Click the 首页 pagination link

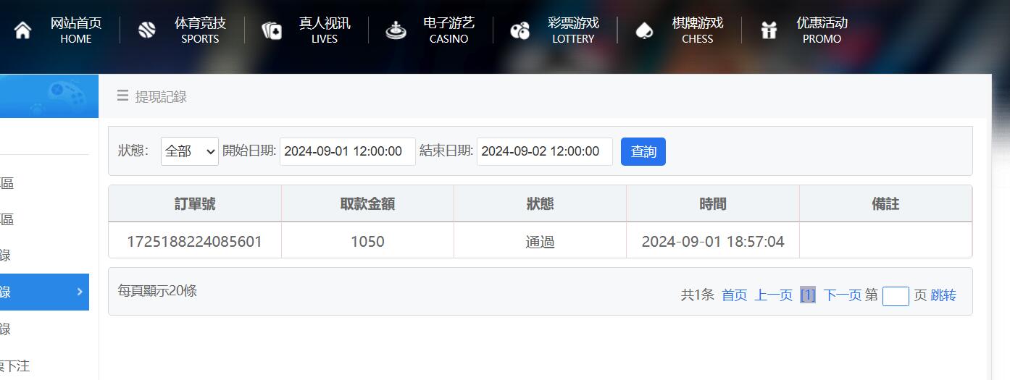pyautogui.click(x=734, y=295)
